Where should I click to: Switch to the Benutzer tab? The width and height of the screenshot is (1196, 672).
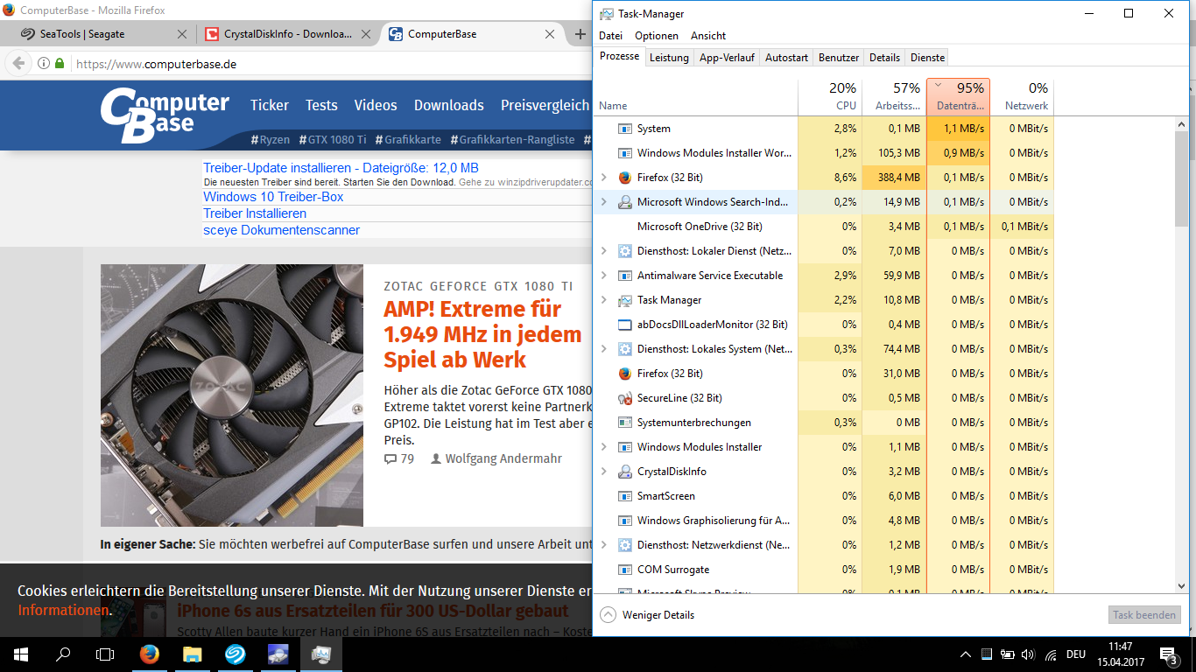click(x=839, y=58)
